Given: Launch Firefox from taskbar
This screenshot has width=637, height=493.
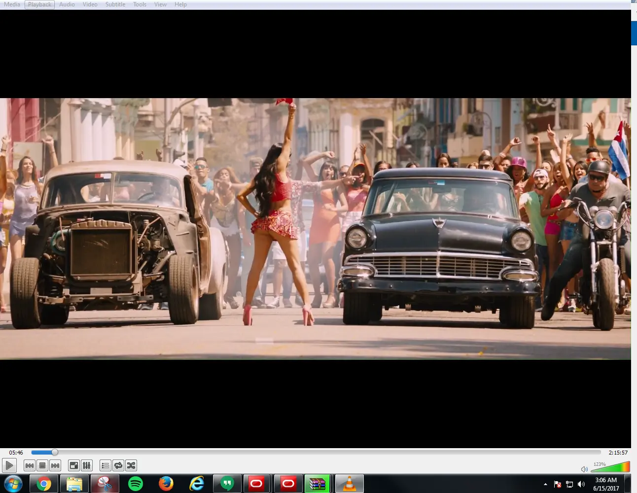Looking at the screenshot, I should [166, 484].
